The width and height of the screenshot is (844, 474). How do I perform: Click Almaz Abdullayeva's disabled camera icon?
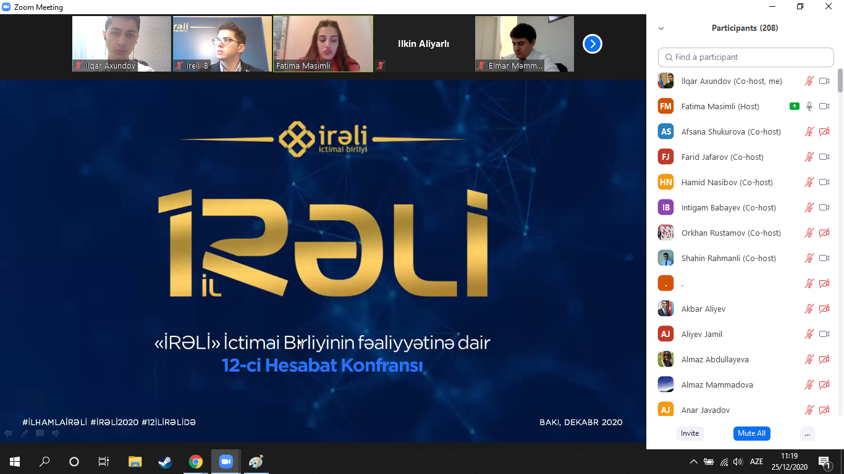tap(824, 359)
